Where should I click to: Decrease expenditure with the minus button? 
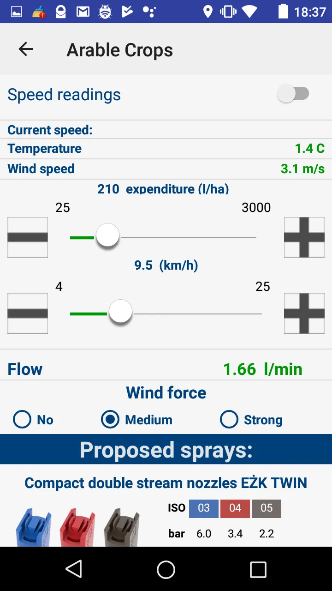(x=28, y=237)
